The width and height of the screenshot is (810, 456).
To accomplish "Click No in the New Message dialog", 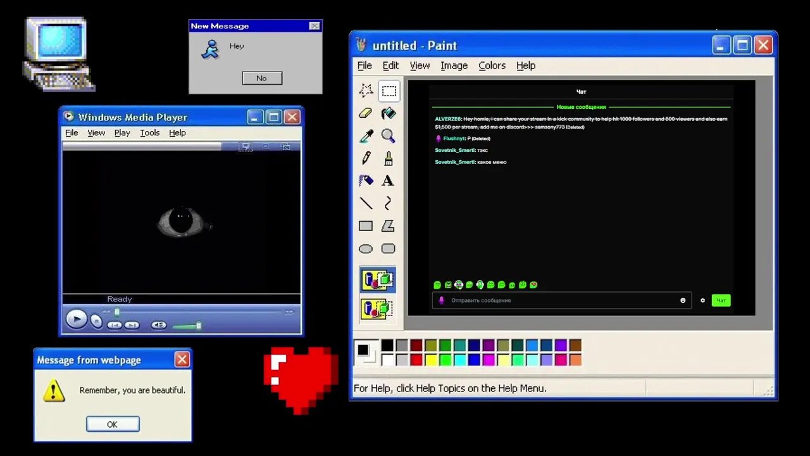I will pyautogui.click(x=262, y=78).
